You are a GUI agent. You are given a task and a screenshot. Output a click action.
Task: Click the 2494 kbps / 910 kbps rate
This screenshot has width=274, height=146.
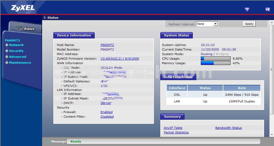242,95
